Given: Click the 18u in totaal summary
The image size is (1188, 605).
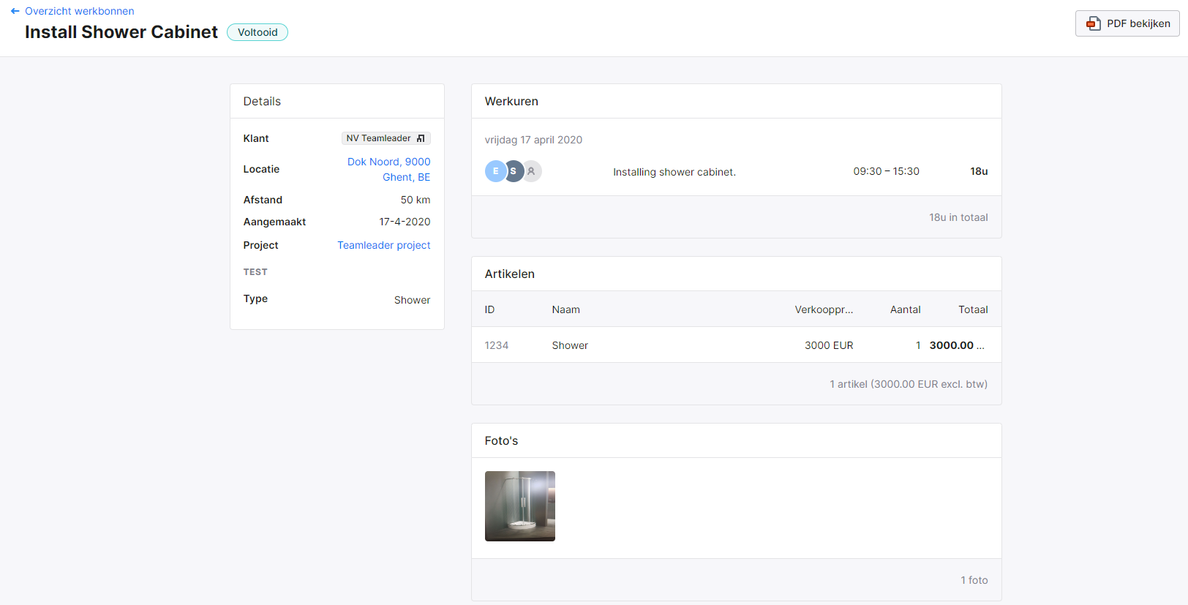Looking at the screenshot, I should coord(958,217).
